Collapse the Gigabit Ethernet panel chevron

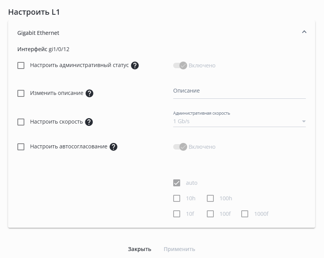click(x=304, y=32)
